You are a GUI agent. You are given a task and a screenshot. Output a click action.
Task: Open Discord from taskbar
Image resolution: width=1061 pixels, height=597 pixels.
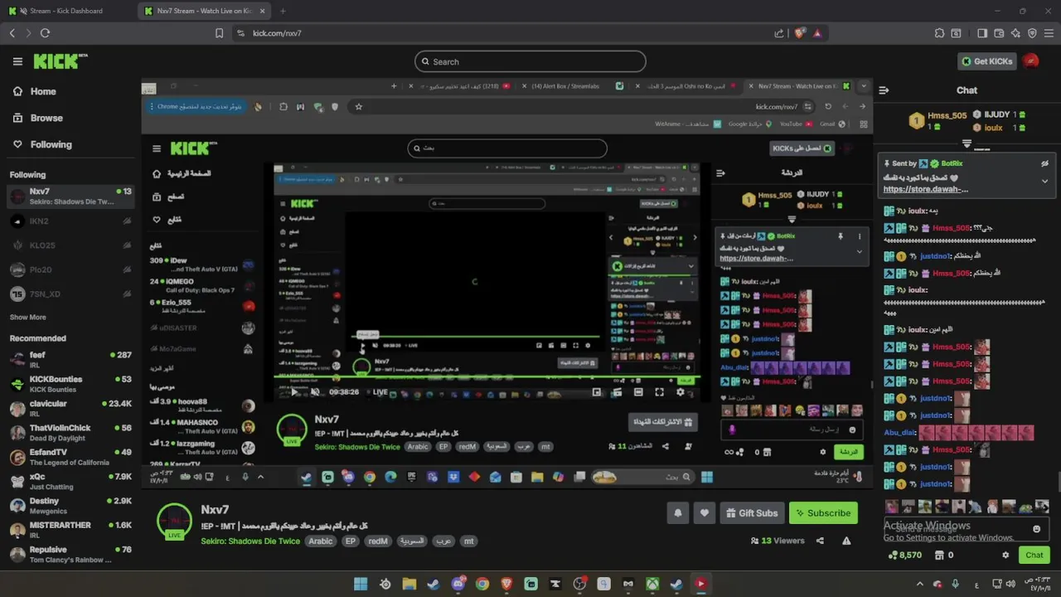(458, 584)
